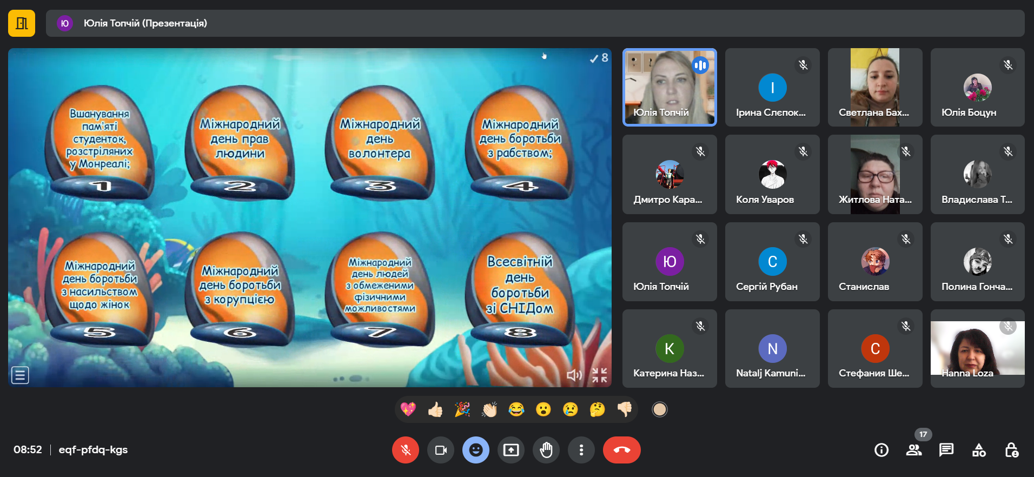Screen dimensions: 1034x477
Task: Raise your hand in the meeting
Action: pos(546,450)
